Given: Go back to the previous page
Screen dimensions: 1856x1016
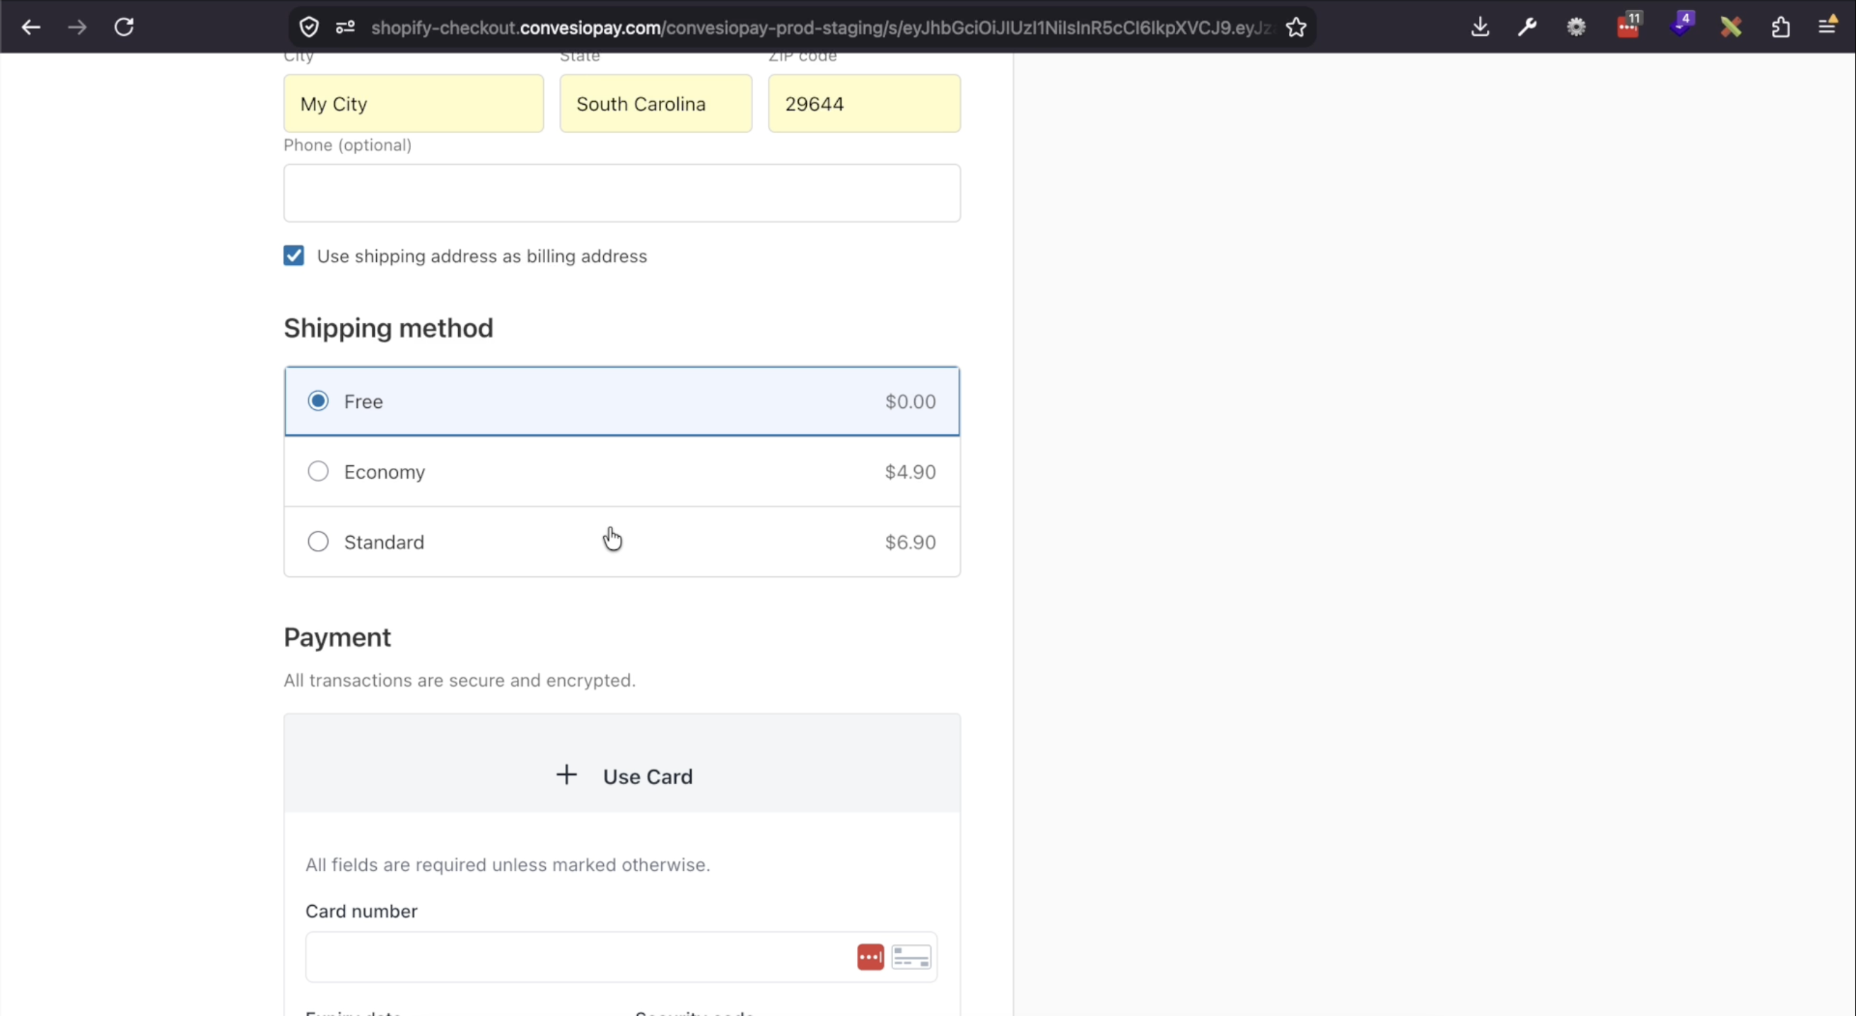Looking at the screenshot, I should coord(31,28).
